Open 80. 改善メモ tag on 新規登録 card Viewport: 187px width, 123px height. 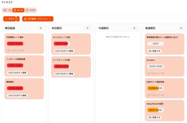pyautogui.click(x=155, y=51)
